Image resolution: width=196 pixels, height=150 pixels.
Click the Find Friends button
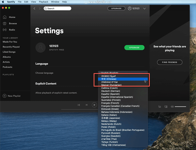[x=170, y=62]
